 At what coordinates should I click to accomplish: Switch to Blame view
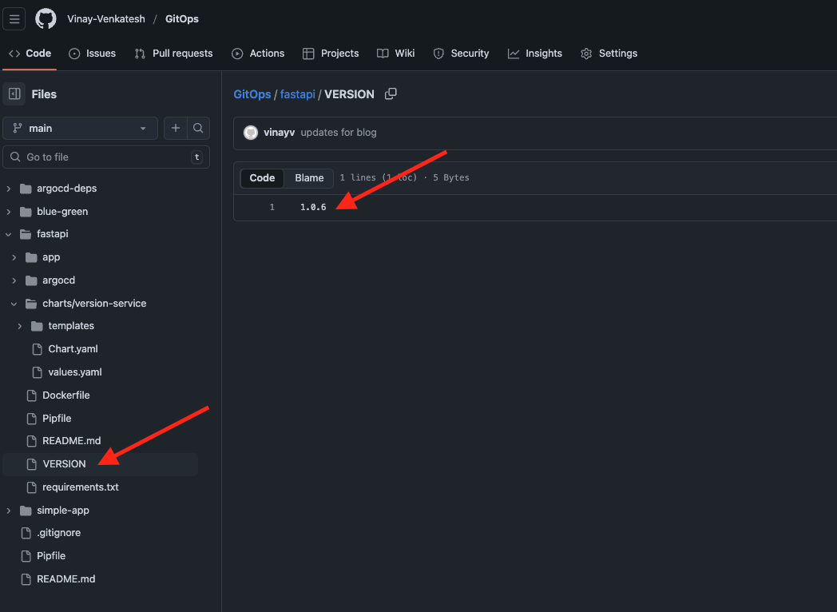pos(309,178)
